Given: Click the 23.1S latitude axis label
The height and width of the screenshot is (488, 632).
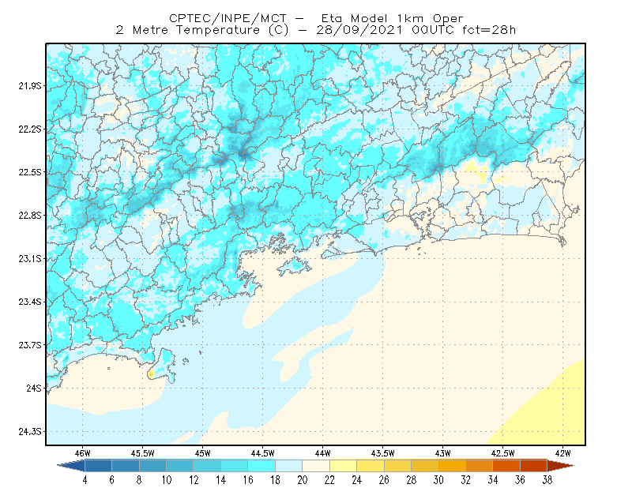Looking at the screenshot, I should (x=30, y=258).
